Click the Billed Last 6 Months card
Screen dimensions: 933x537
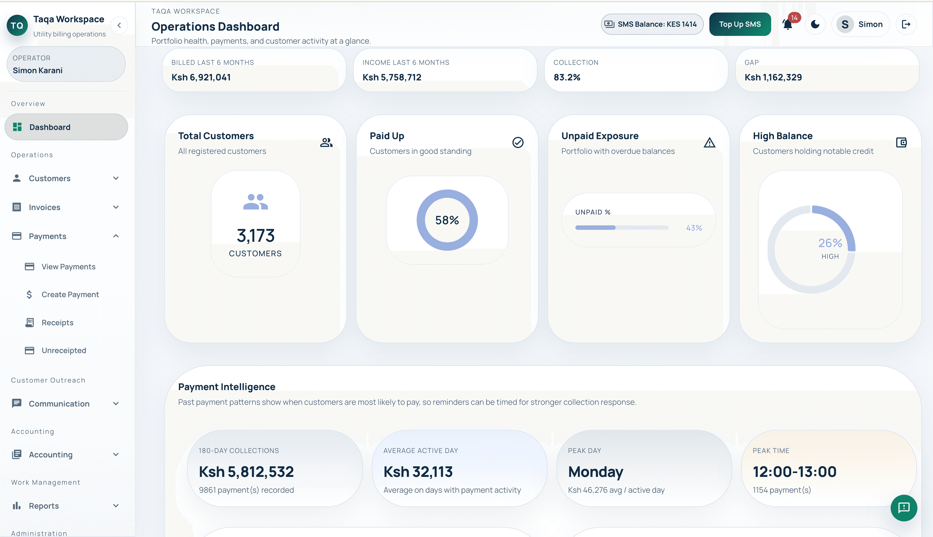click(x=254, y=70)
